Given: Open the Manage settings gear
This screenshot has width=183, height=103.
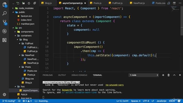Looking at the screenshot, I should [5, 94].
